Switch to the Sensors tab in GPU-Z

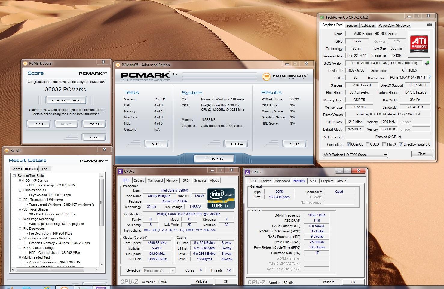352,26
